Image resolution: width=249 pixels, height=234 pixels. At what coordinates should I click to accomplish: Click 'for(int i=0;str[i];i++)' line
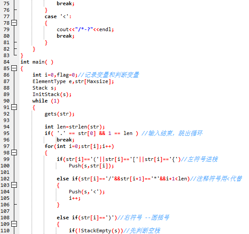79,146
